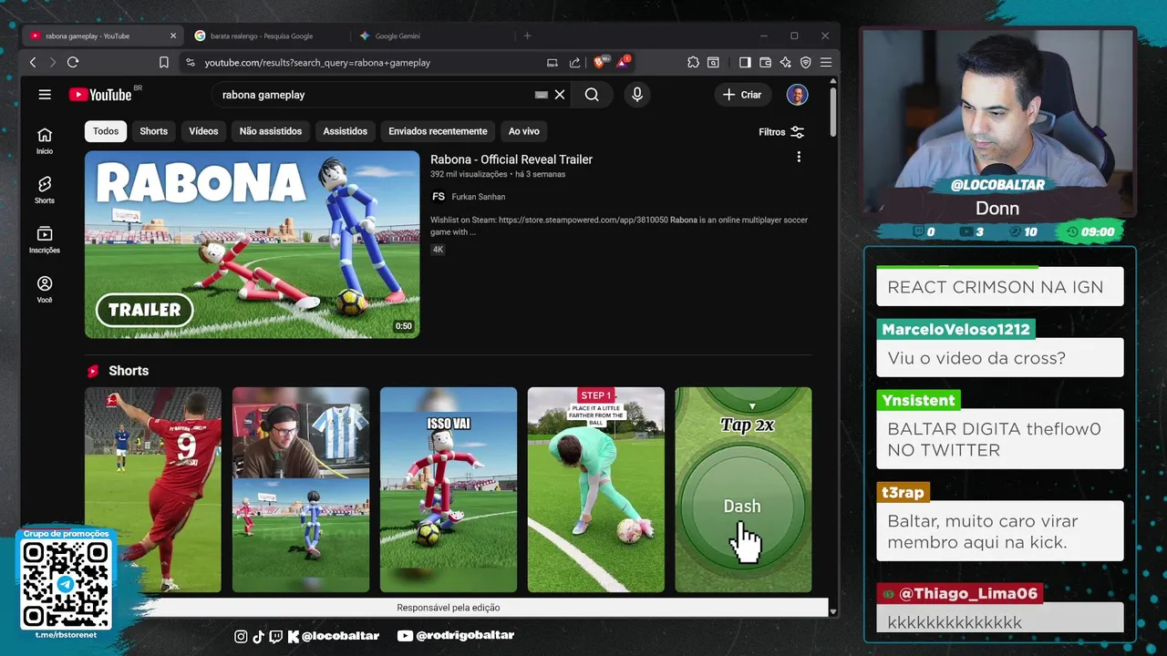Open the Furkan Sanhan channel link
This screenshot has width=1167, height=656.
coord(479,197)
